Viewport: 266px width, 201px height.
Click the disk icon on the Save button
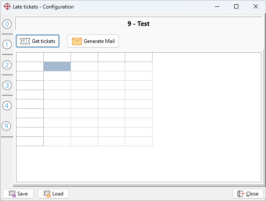pyautogui.click(x=11, y=194)
